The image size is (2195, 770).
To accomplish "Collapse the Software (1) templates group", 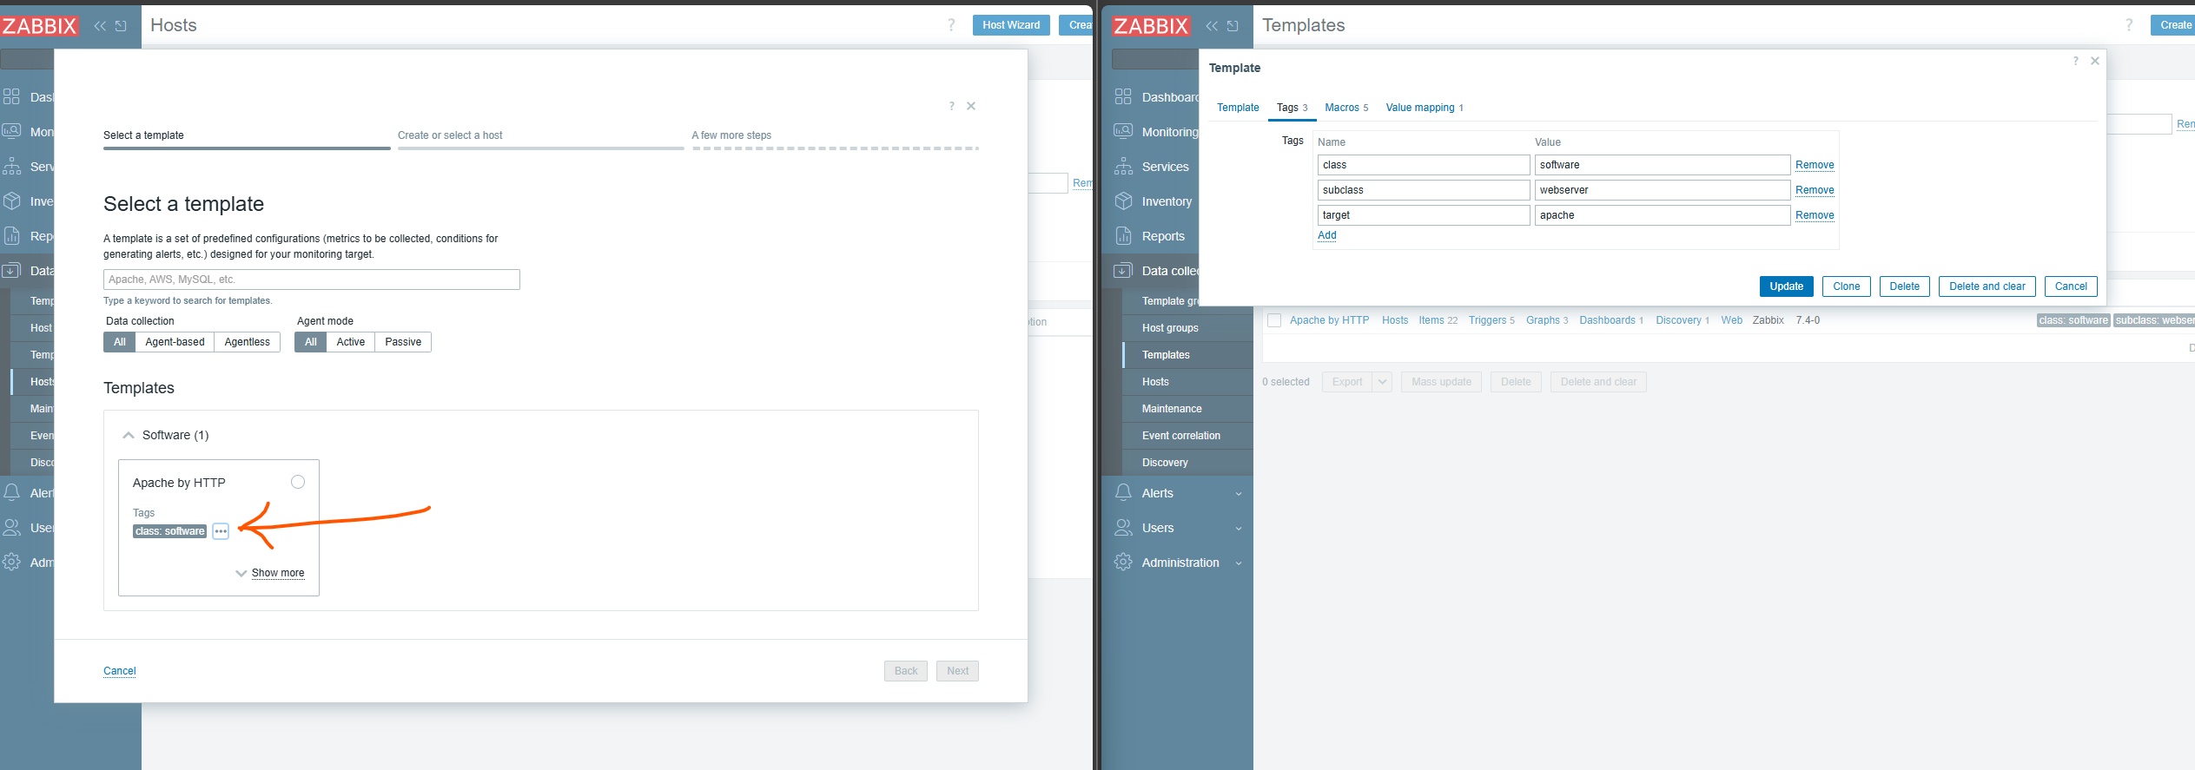I will pos(129,435).
